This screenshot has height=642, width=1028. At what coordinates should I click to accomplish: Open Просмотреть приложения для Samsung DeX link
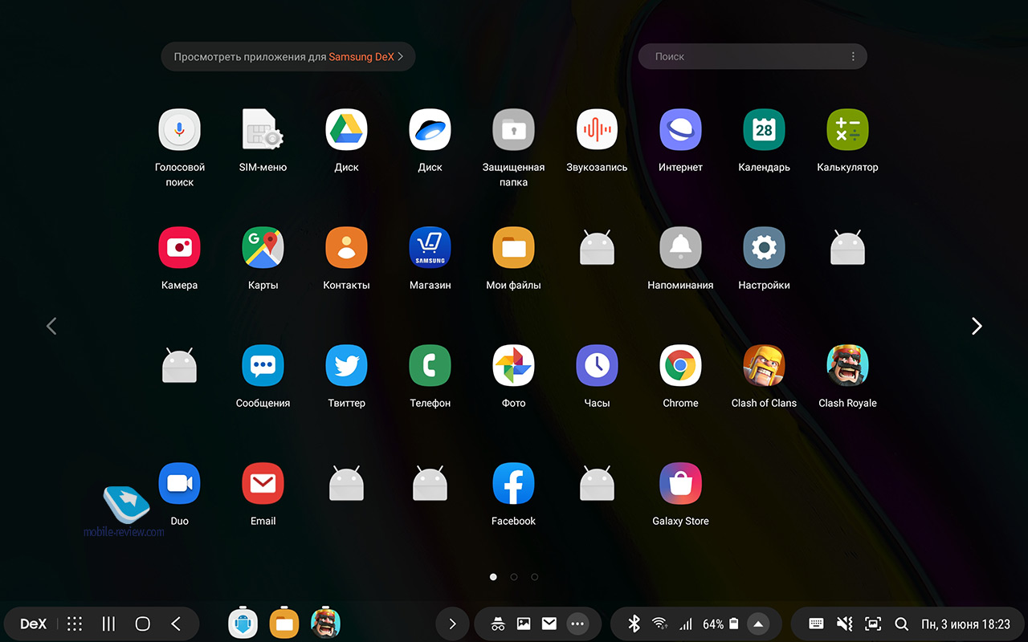tap(288, 57)
